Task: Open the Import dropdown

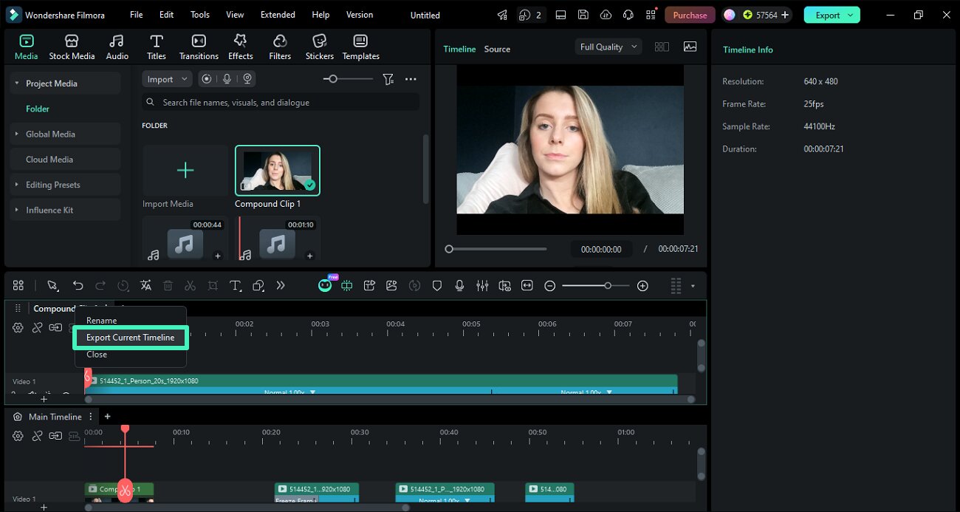Action: tap(167, 79)
